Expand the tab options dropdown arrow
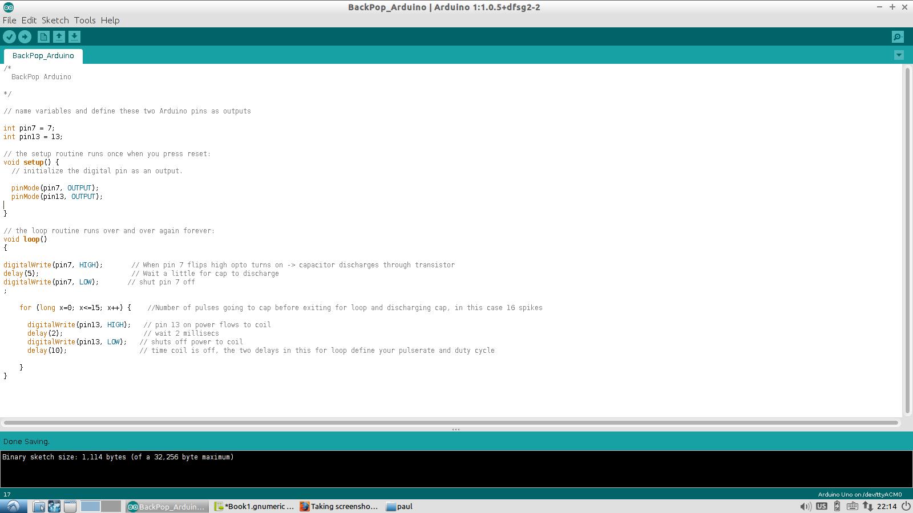This screenshot has height=513, width=913. (899, 55)
